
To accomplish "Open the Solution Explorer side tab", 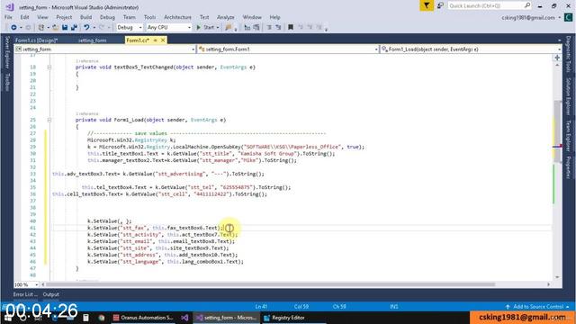I will pos(568,96).
